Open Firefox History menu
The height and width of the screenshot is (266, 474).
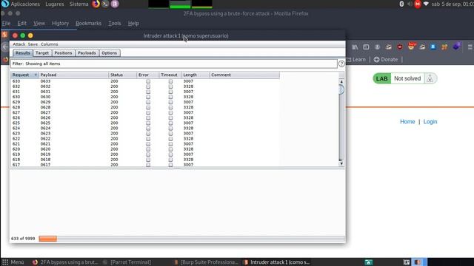point(60,23)
